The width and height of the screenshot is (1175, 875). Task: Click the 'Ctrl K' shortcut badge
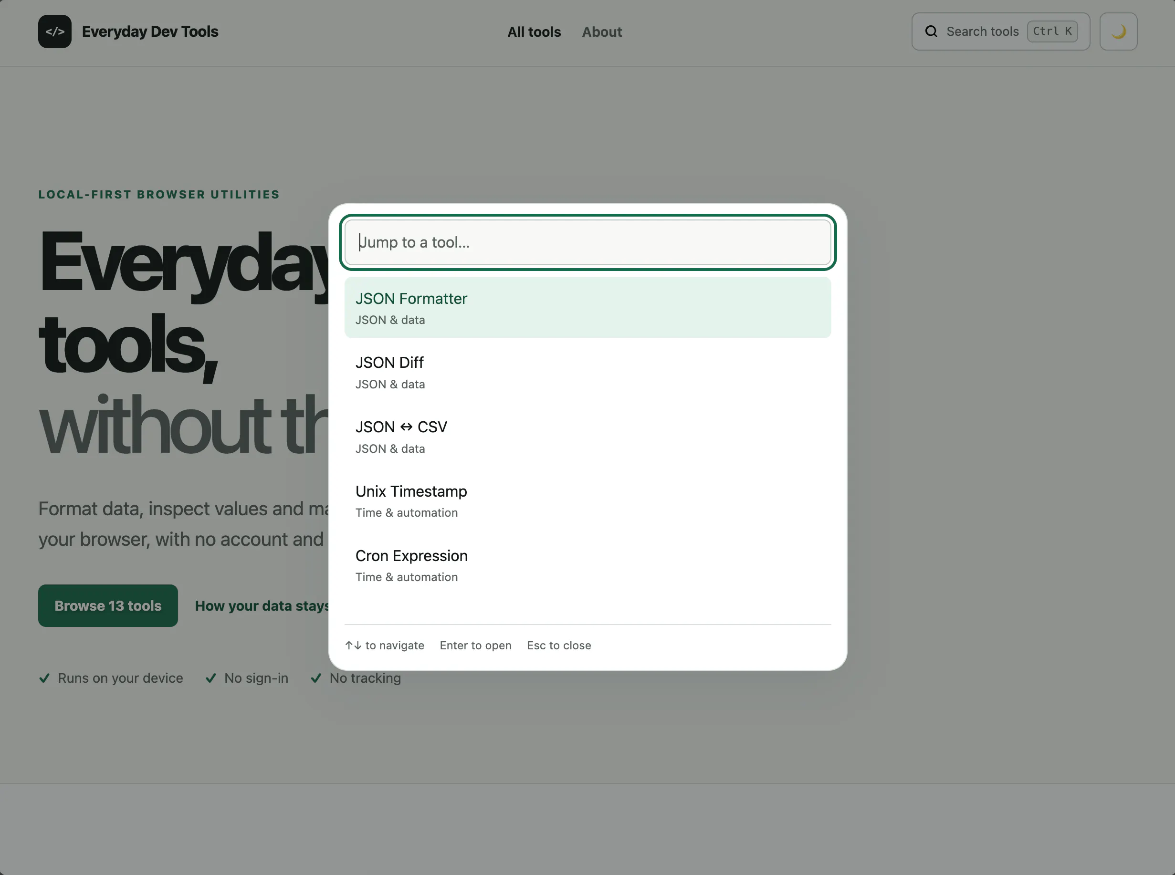click(x=1052, y=31)
